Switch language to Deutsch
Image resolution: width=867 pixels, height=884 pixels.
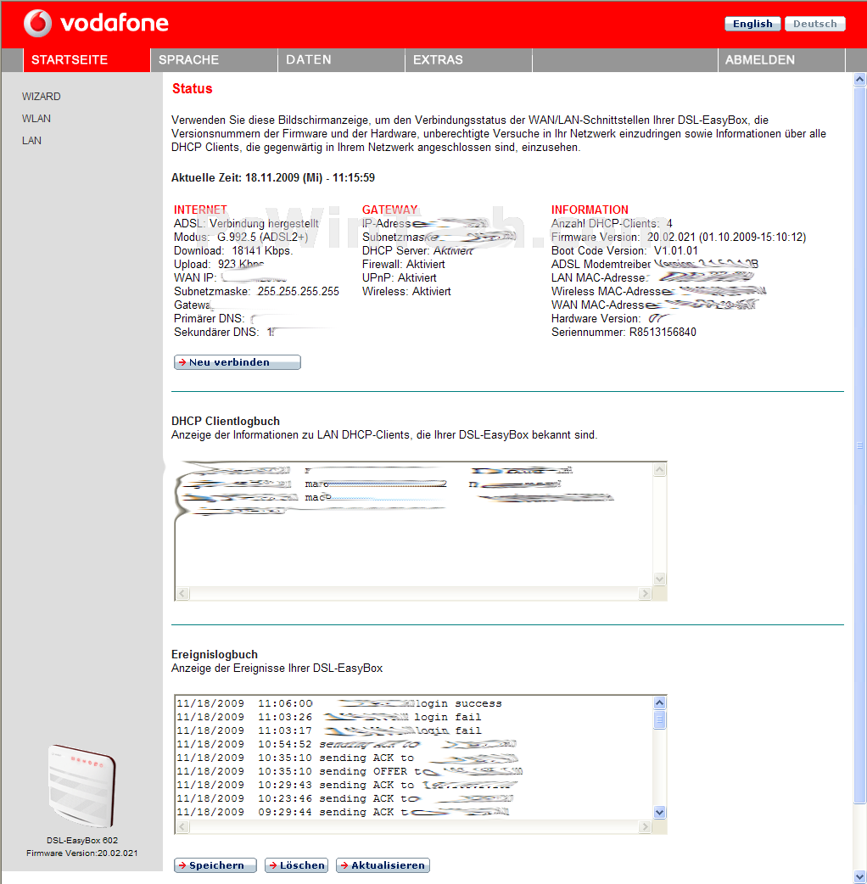814,24
